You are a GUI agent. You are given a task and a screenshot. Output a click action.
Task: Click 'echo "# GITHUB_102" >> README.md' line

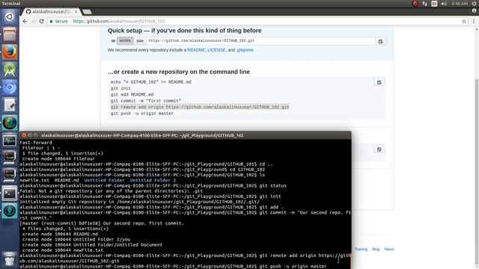[x=151, y=82]
